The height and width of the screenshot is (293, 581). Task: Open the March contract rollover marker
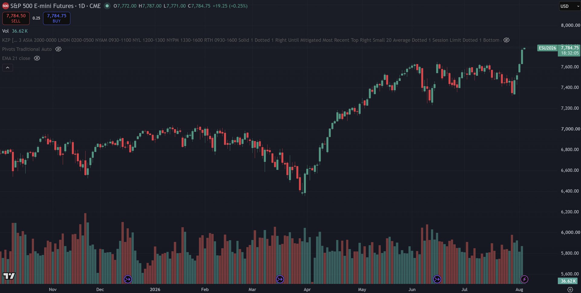pos(280,279)
